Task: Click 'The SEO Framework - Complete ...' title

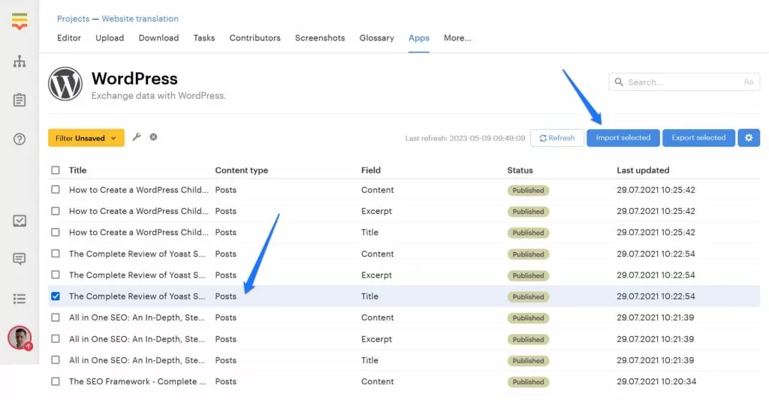Action: pyautogui.click(x=137, y=381)
